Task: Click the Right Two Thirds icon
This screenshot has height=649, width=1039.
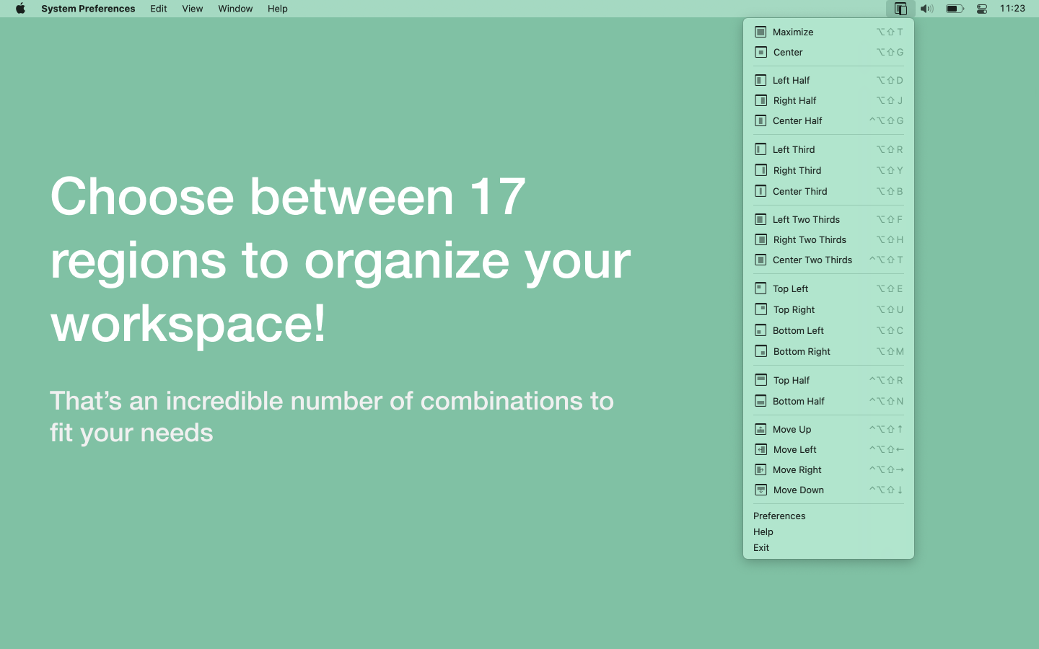Action: 760,239
